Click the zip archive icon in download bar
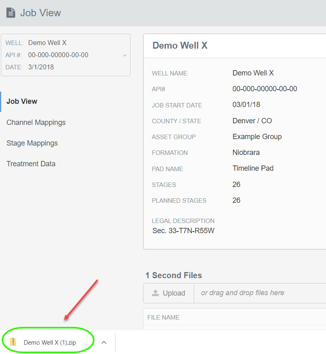 coord(13,342)
